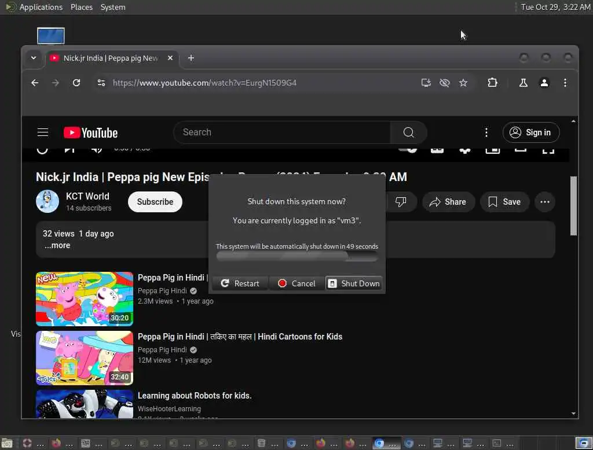593x450 pixels.
Task: Click the scrollbar down arrow
Action: [573, 414]
